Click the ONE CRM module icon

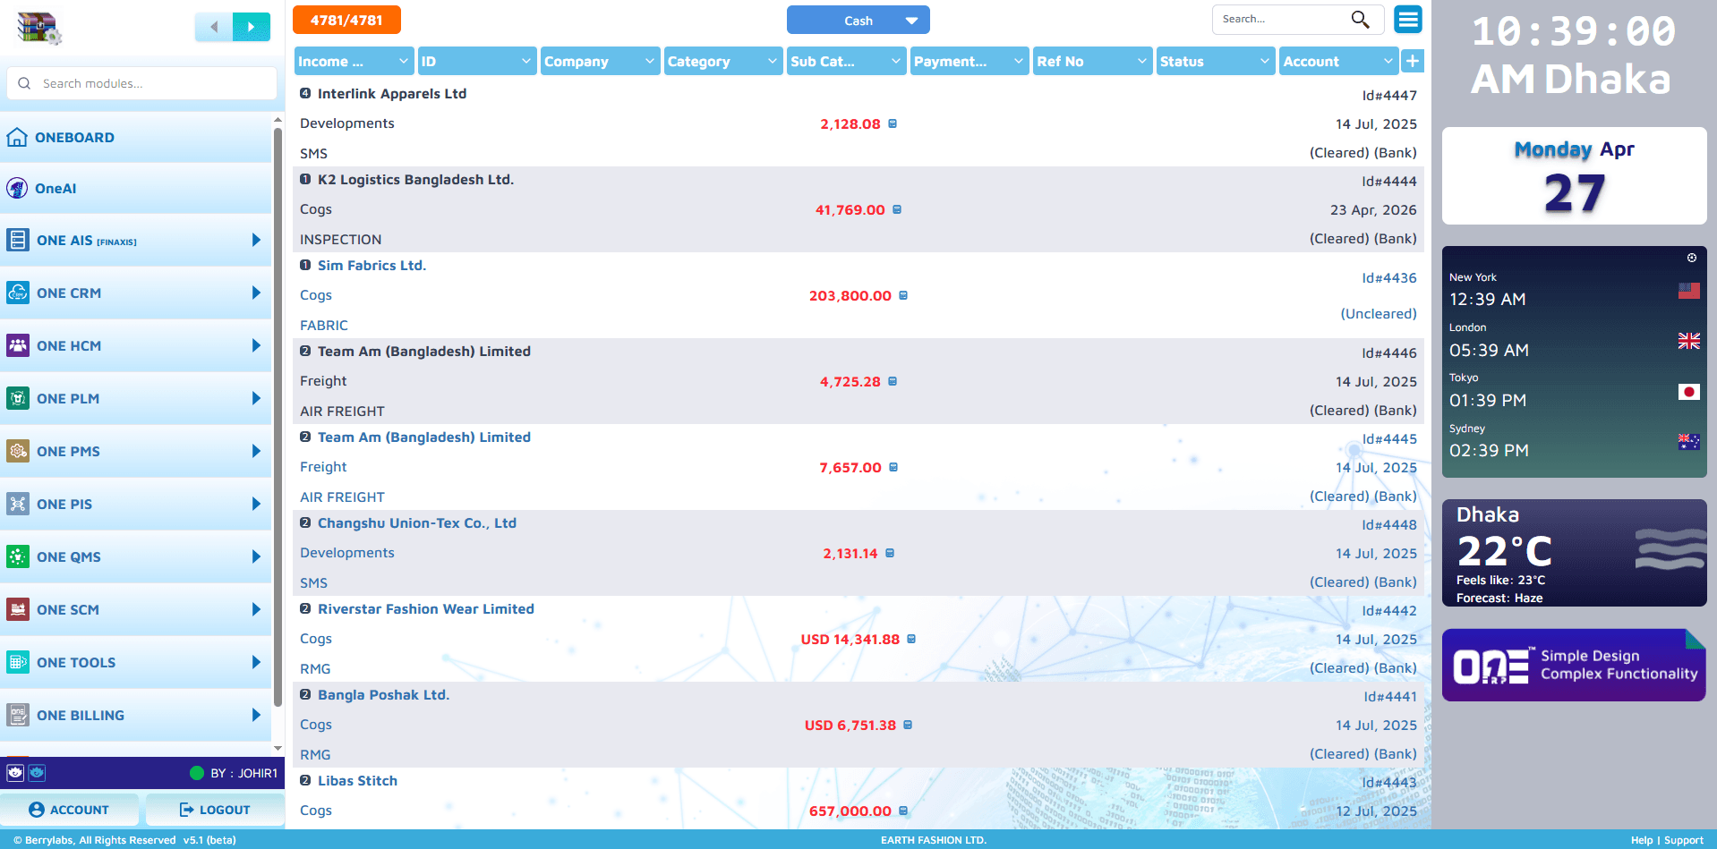pyautogui.click(x=17, y=293)
